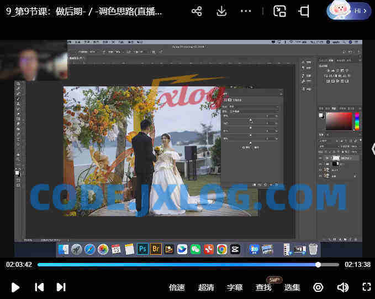Toggle fullscreen mode for the player
The image size is (375, 299).
click(x=367, y=287)
